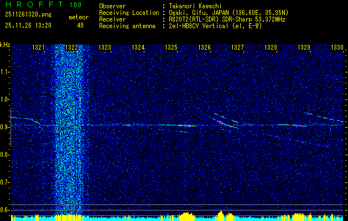
Task: Click the 1324 time marker
Action: 138,47
